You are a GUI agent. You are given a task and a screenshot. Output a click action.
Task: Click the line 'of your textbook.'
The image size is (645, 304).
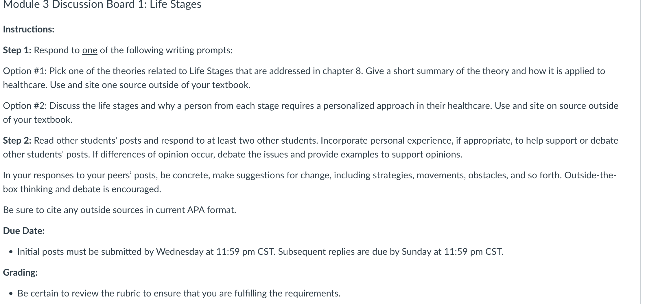(38, 120)
